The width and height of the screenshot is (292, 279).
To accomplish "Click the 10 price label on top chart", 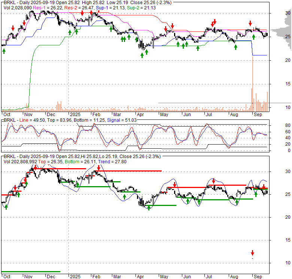I will [288, 107].
